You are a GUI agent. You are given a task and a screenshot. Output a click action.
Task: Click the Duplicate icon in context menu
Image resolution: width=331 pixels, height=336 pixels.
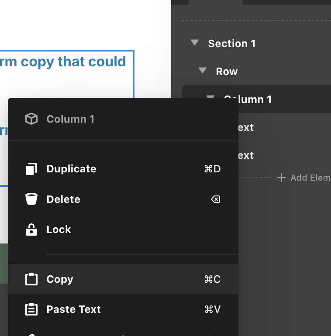[31, 169]
